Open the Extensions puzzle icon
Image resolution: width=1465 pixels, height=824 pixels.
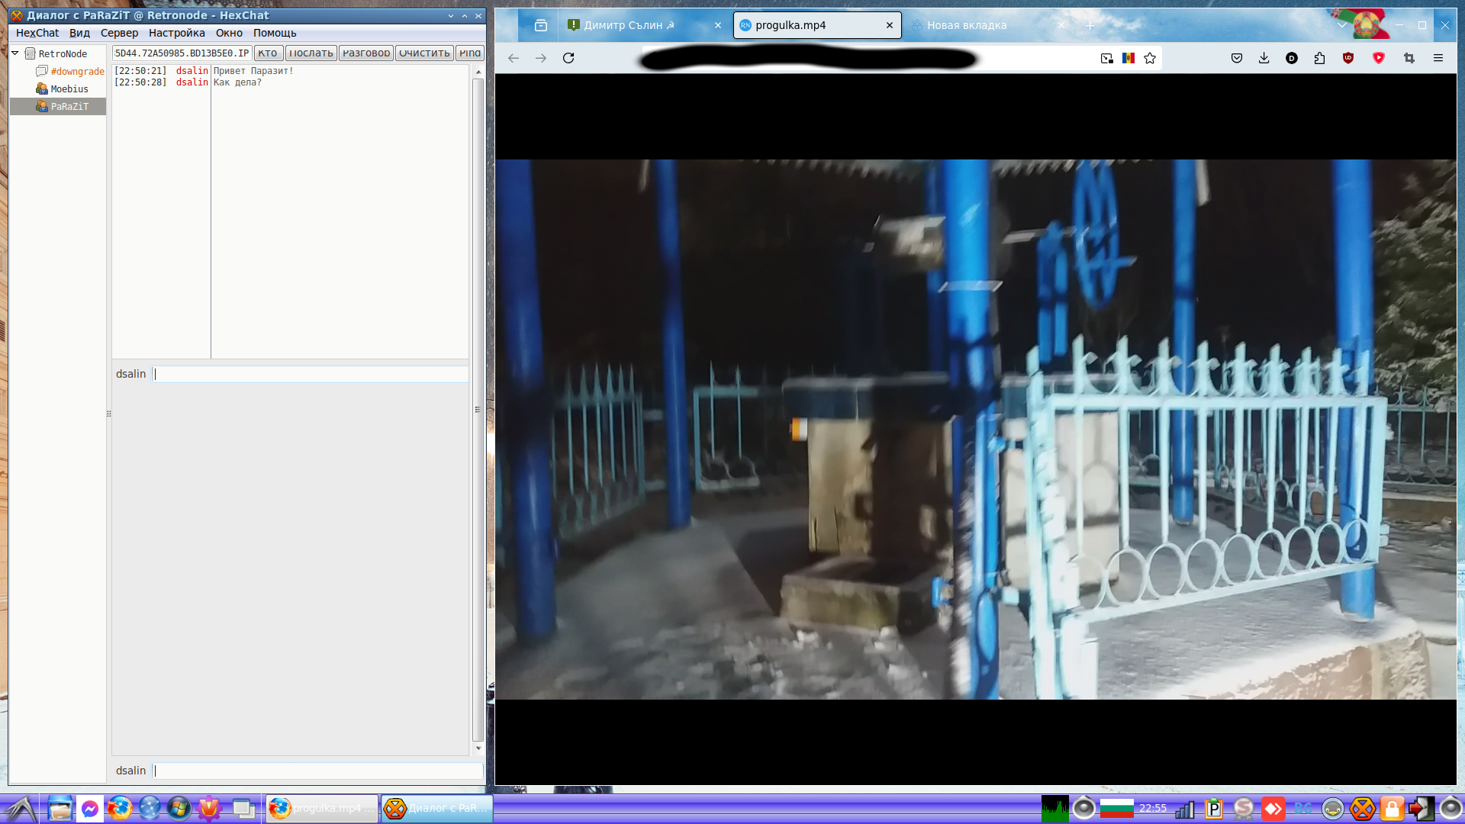click(x=1319, y=58)
